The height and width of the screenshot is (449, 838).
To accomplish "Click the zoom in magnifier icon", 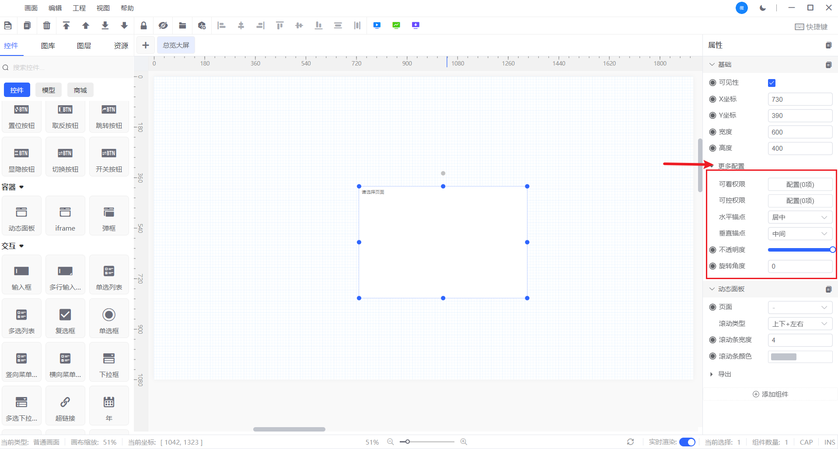I will point(464,442).
